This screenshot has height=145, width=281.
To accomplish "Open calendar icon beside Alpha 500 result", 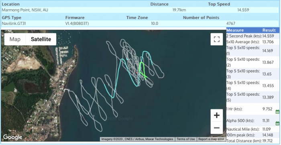I will [277, 123].
